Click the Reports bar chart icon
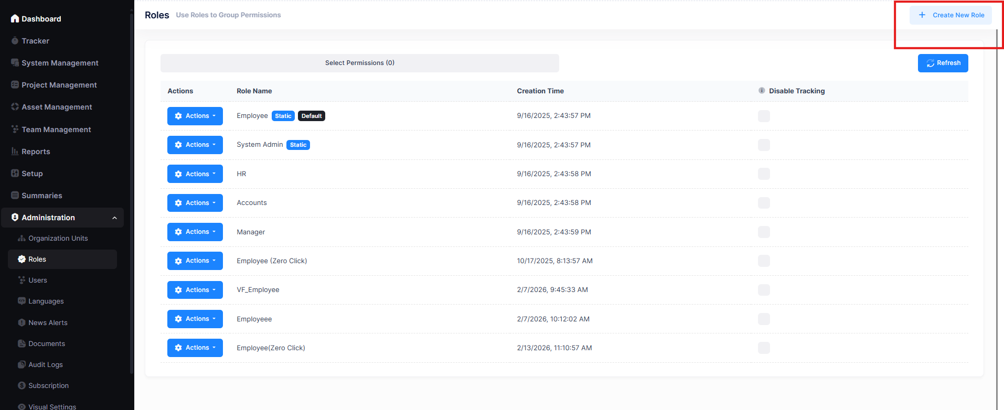 [15, 151]
